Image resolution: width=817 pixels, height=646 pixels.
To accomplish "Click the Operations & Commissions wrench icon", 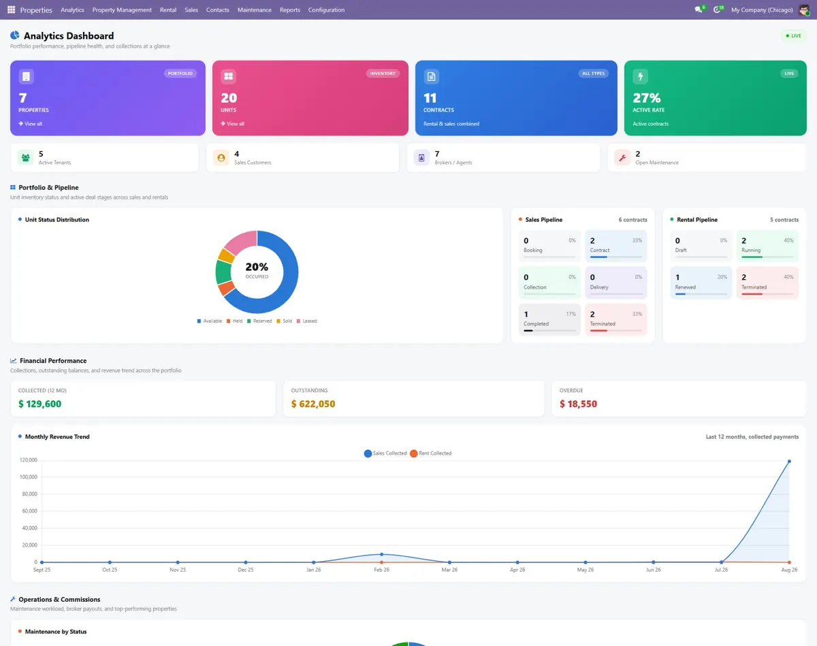I will click(13, 600).
